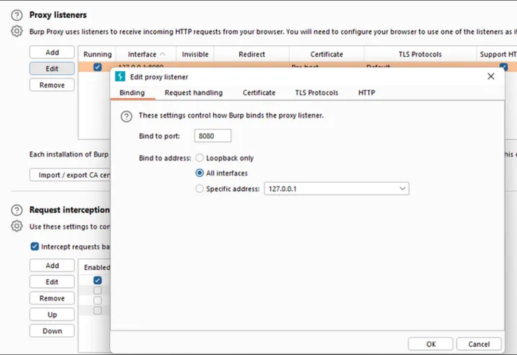The width and height of the screenshot is (517, 355).
Task: Click the Bind to port field
Action: [x=213, y=136]
